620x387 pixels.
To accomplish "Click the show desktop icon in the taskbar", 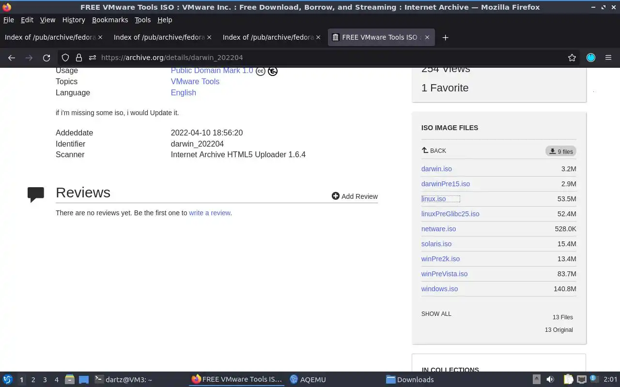I will tap(84, 380).
